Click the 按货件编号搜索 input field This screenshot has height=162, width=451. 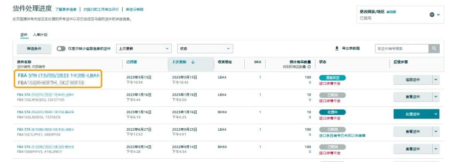click(402, 48)
